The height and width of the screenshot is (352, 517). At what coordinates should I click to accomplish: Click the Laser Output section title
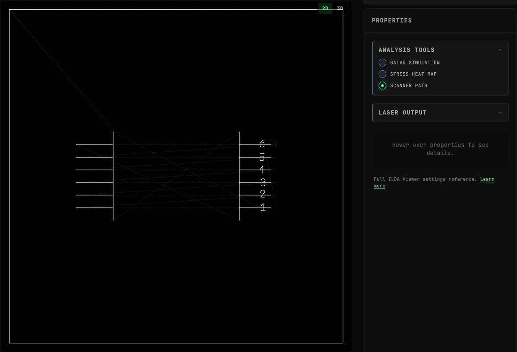coord(403,113)
